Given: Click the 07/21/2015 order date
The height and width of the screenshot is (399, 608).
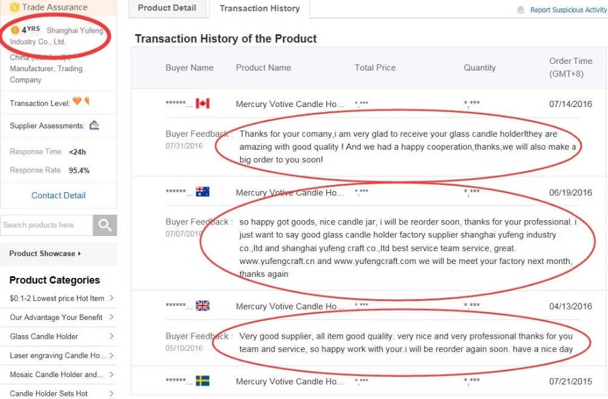Looking at the screenshot, I should coord(570,381).
